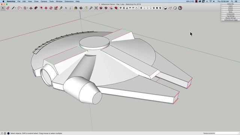Select the Paint Bucket tool
The width and height of the screenshot is (240, 135).
point(76,8)
